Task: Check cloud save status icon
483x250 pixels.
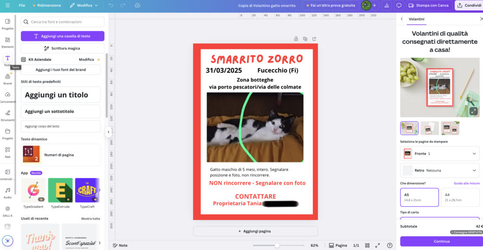Action: pyautogui.click(x=137, y=5)
